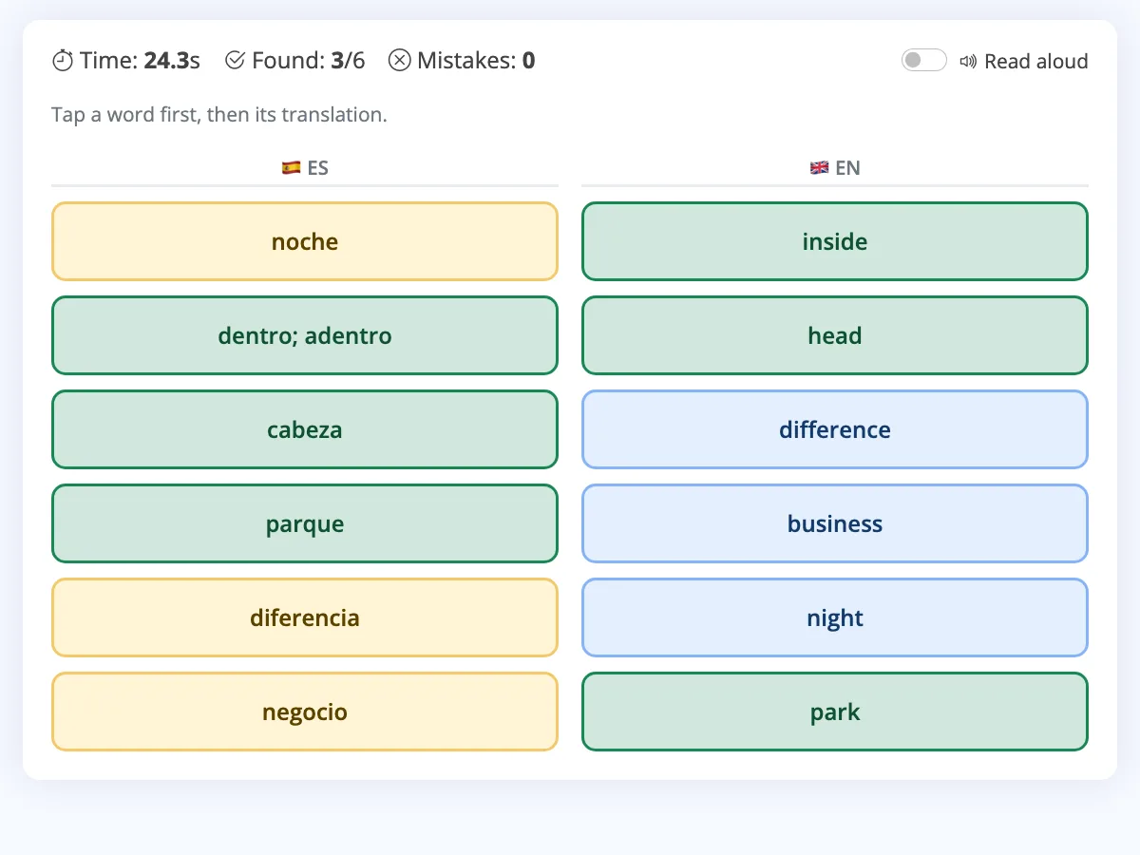Tap the English word inside
1140x855 pixels.
point(835,241)
